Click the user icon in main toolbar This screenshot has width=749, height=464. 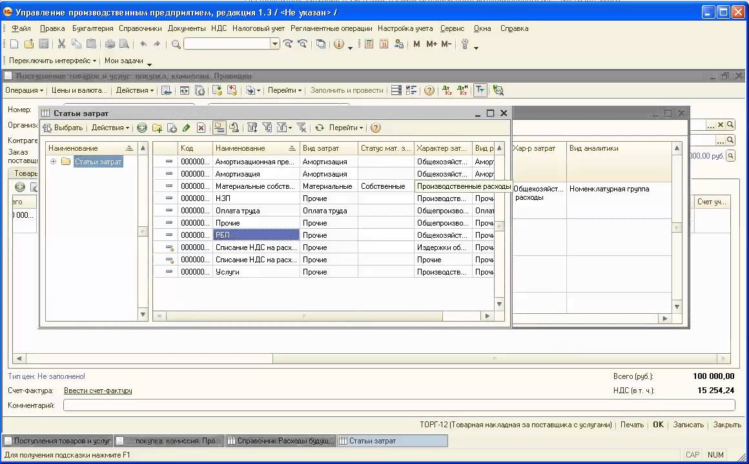tap(398, 44)
